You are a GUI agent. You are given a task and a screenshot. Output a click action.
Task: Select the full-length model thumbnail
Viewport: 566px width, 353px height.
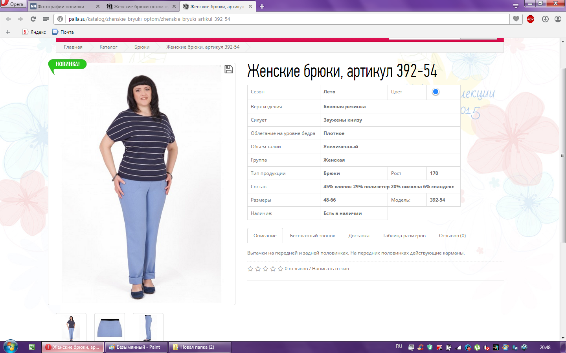tap(71, 328)
